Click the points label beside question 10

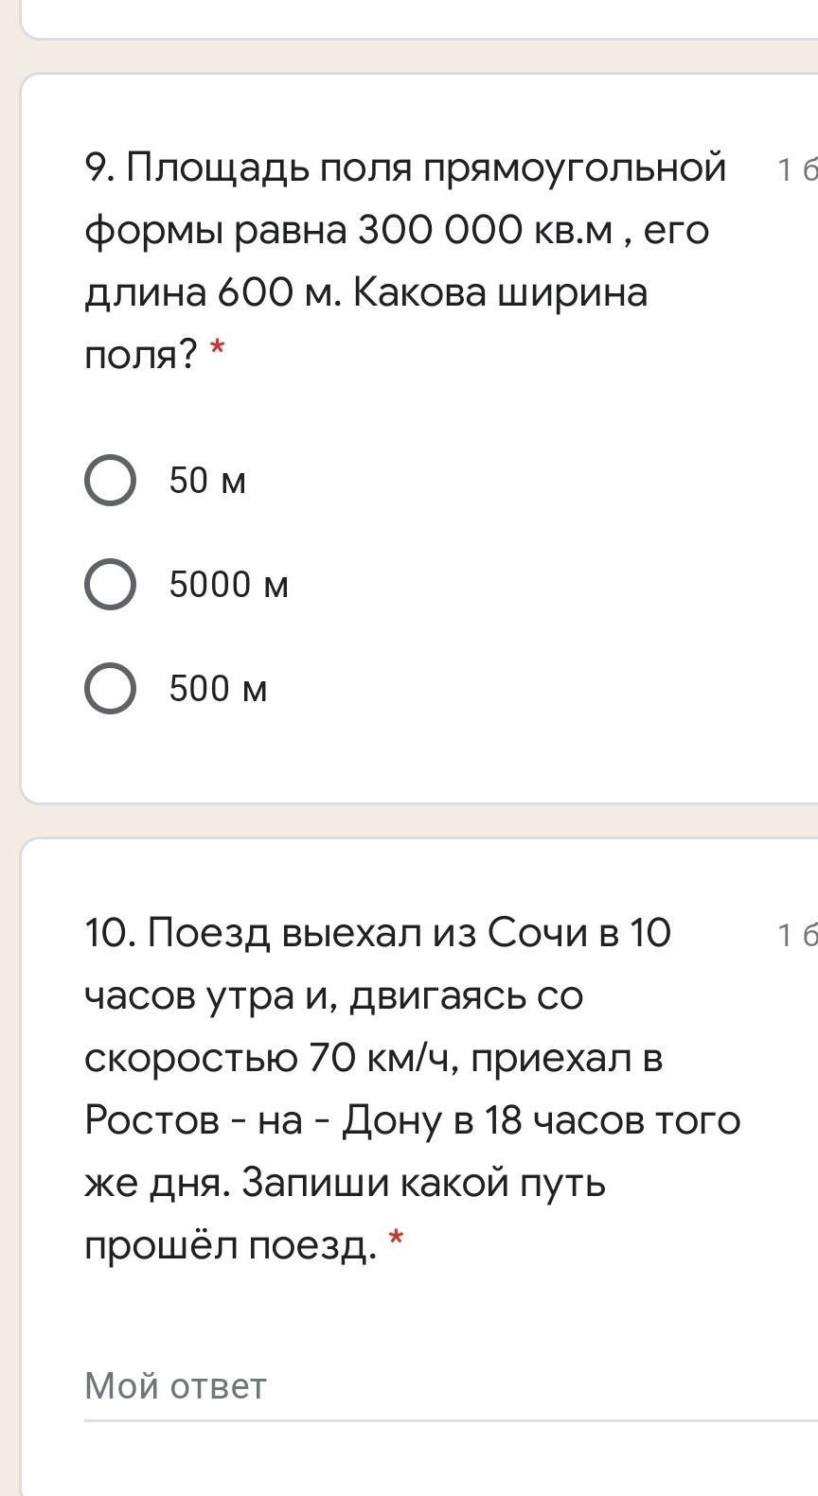(x=796, y=935)
